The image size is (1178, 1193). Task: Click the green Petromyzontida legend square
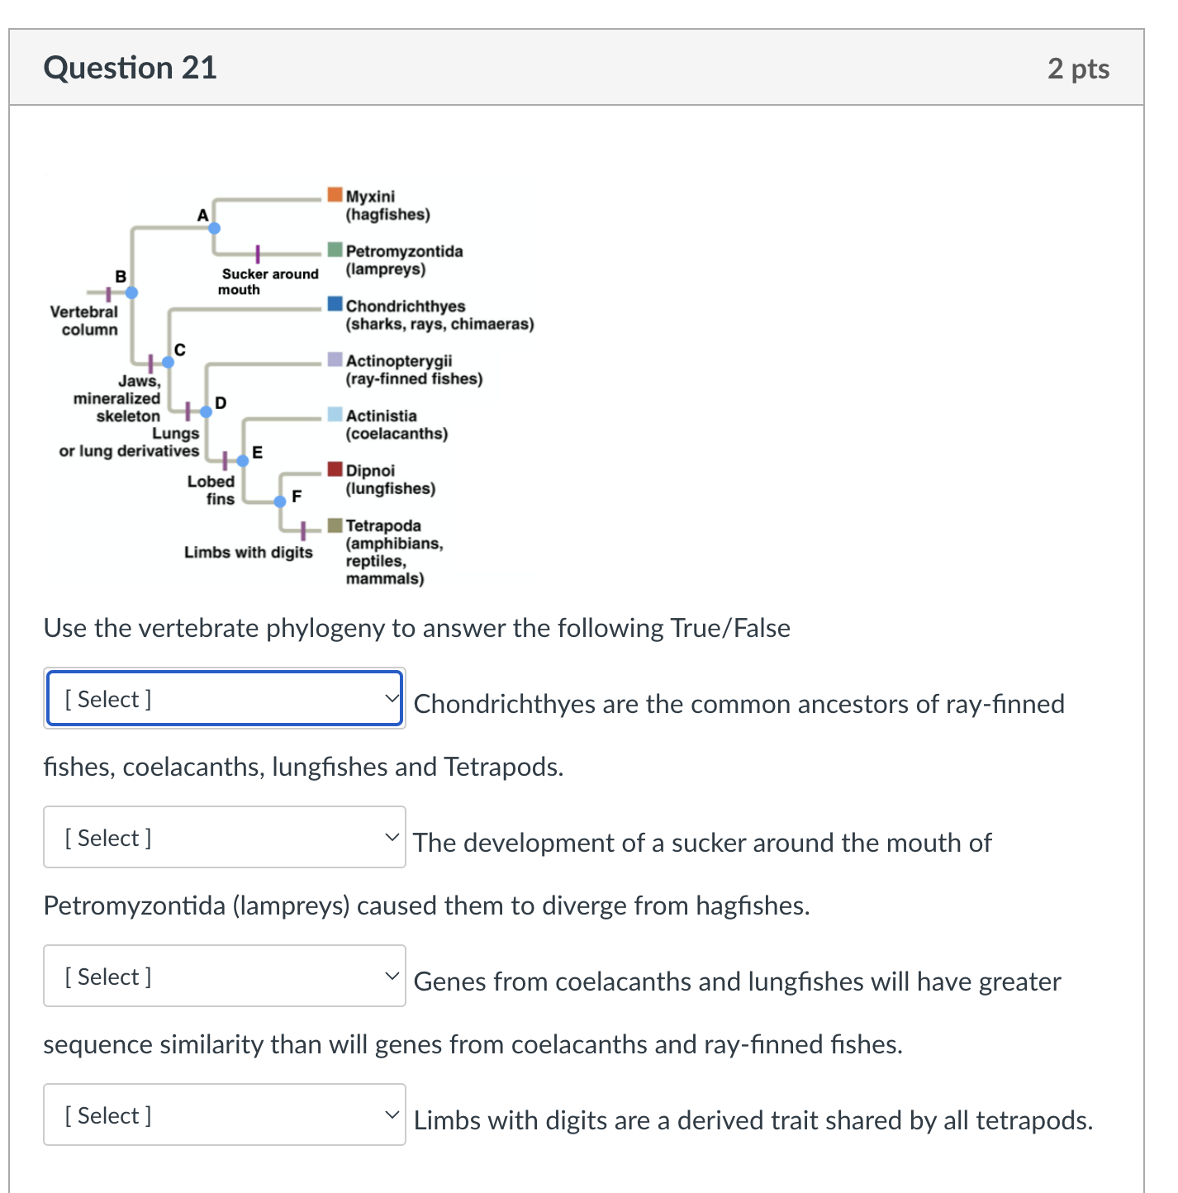pos(334,249)
